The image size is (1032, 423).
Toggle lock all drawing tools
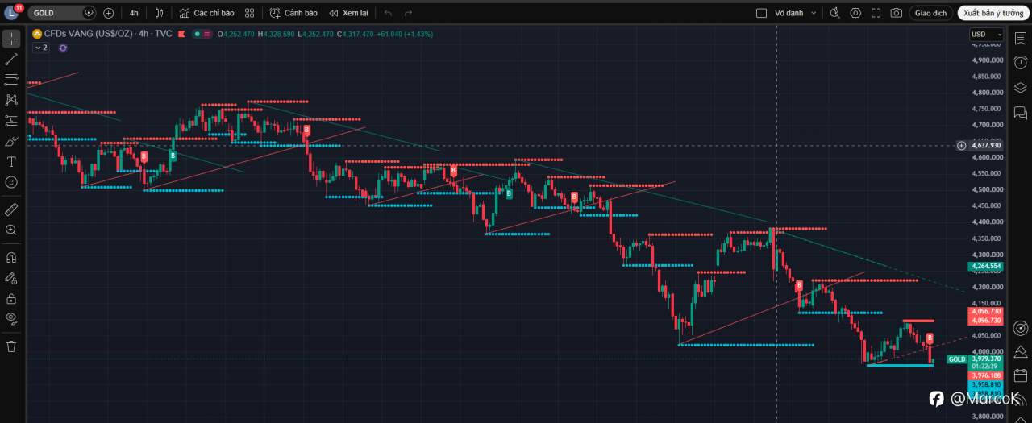click(x=11, y=298)
